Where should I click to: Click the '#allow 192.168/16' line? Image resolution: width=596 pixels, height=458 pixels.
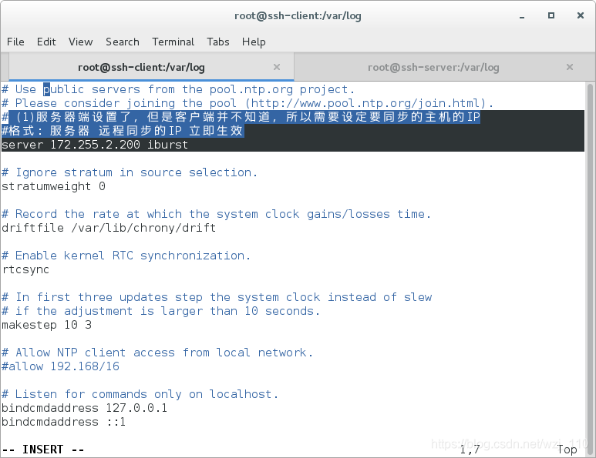click(x=60, y=366)
